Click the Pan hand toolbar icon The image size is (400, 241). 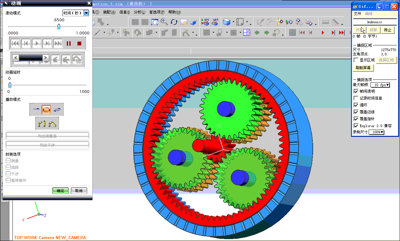tap(184, 22)
